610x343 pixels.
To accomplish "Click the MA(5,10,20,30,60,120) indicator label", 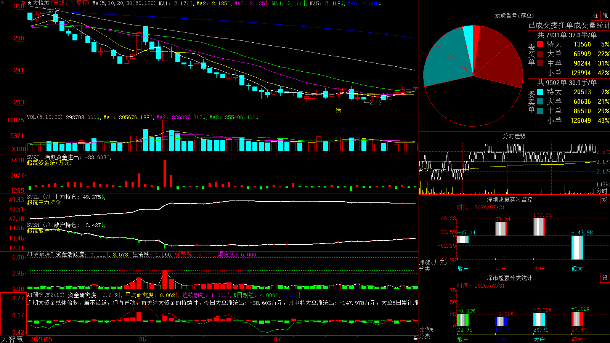I will (x=124, y=3).
